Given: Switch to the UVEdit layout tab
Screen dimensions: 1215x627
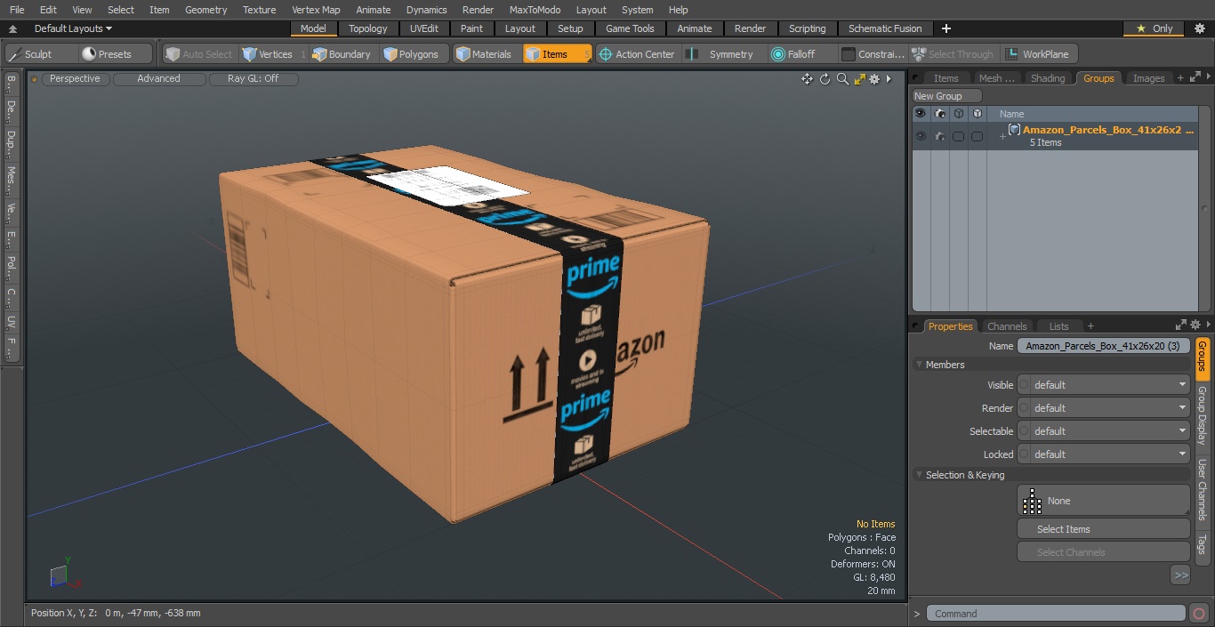Looking at the screenshot, I should click(x=424, y=28).
